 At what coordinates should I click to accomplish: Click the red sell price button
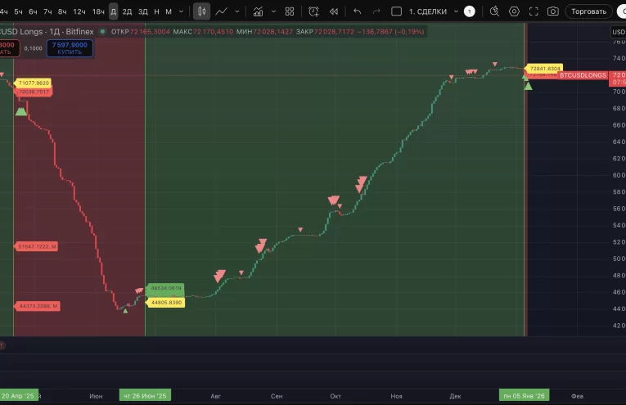(x=8, y=48)
